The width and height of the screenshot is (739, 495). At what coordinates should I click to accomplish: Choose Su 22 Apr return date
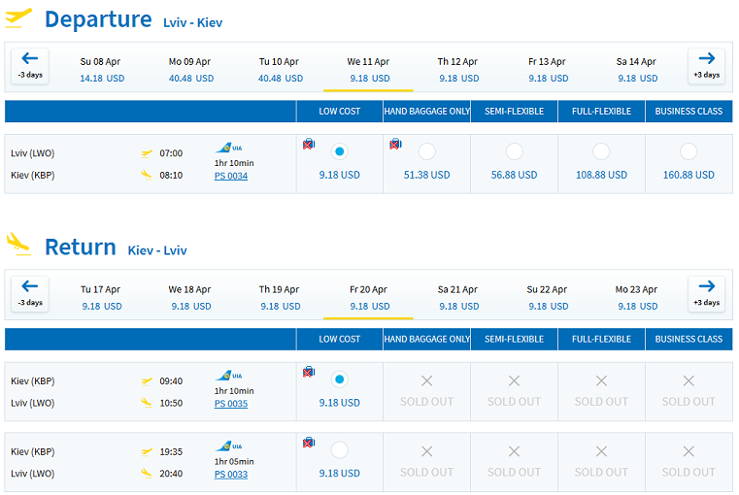point(548,298)
